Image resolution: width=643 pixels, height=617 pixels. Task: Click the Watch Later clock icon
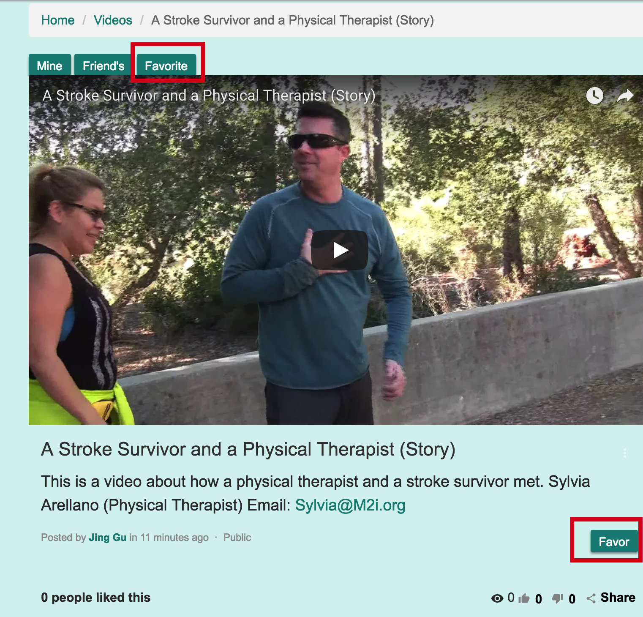pos(595,96)
